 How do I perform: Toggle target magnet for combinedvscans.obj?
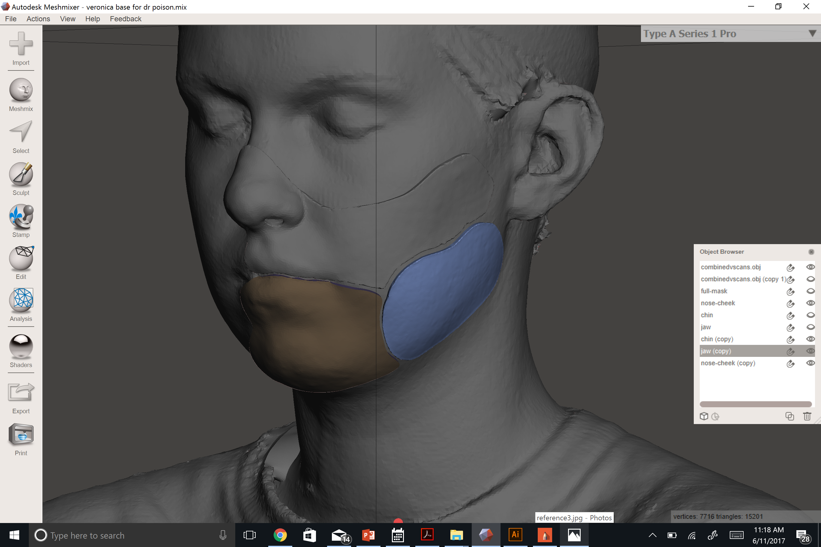791,267
